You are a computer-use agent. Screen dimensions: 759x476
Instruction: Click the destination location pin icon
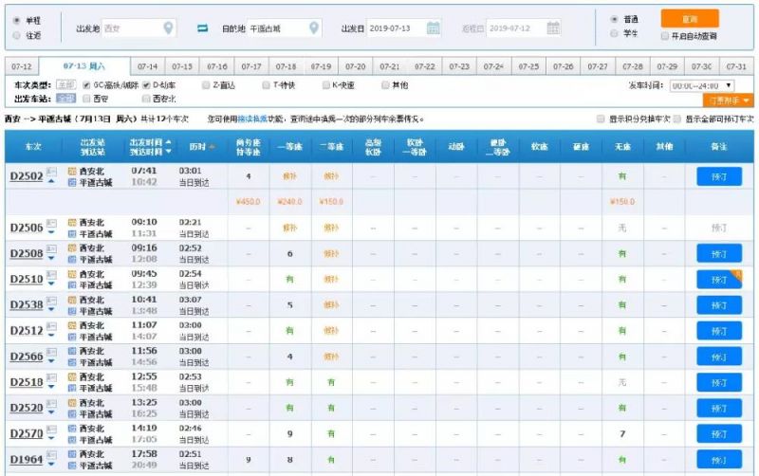tap(314, 28)
